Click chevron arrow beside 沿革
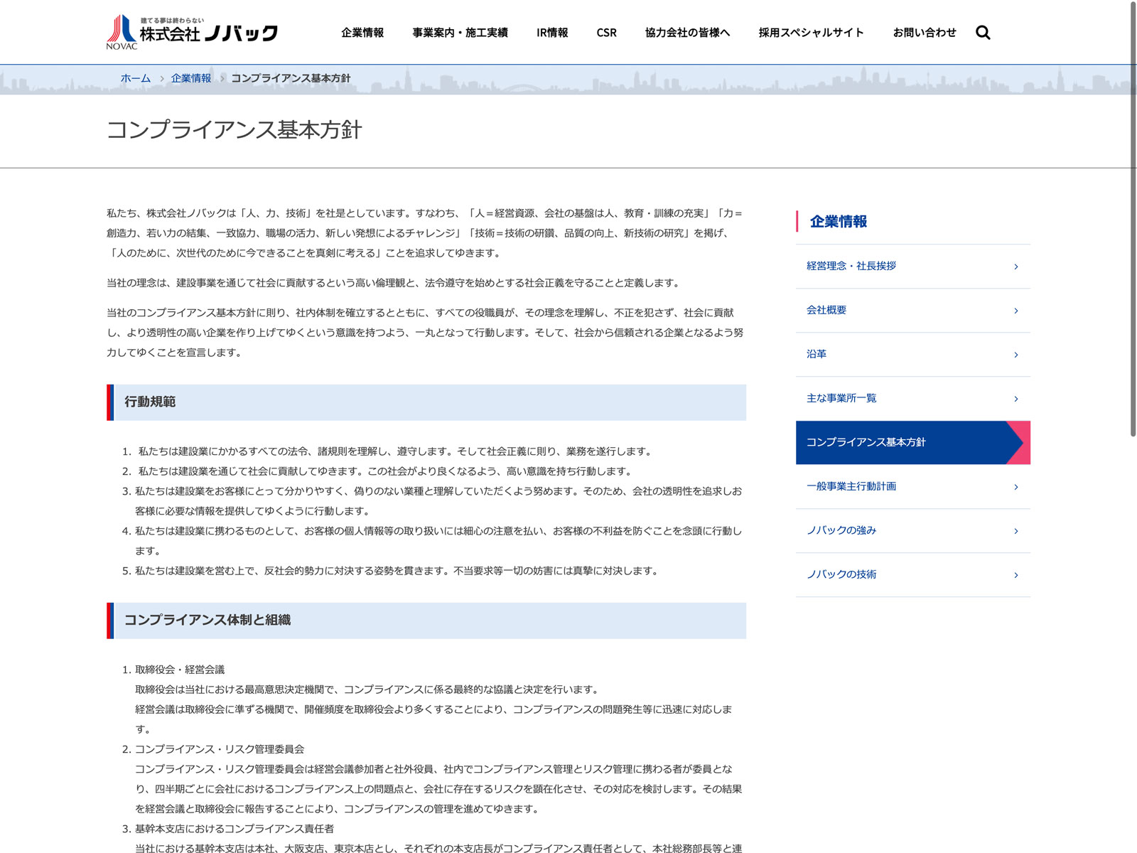This screenshot has width=1137, height=853. click(1015, 355)
